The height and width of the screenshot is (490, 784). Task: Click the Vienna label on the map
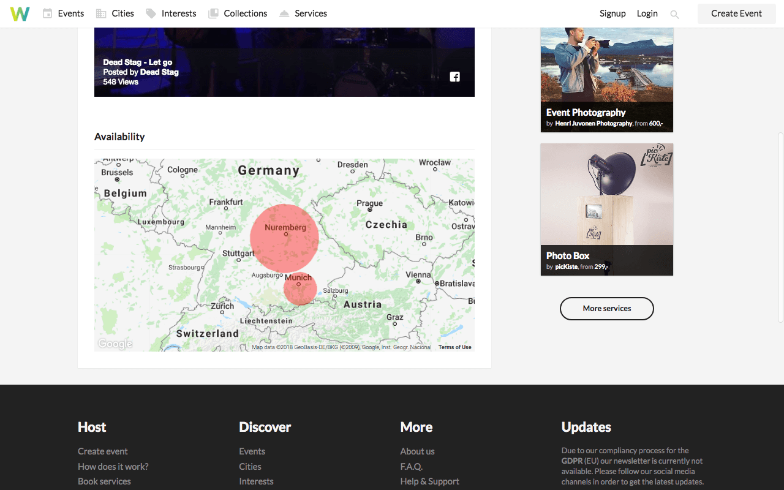tap(418, 275)
